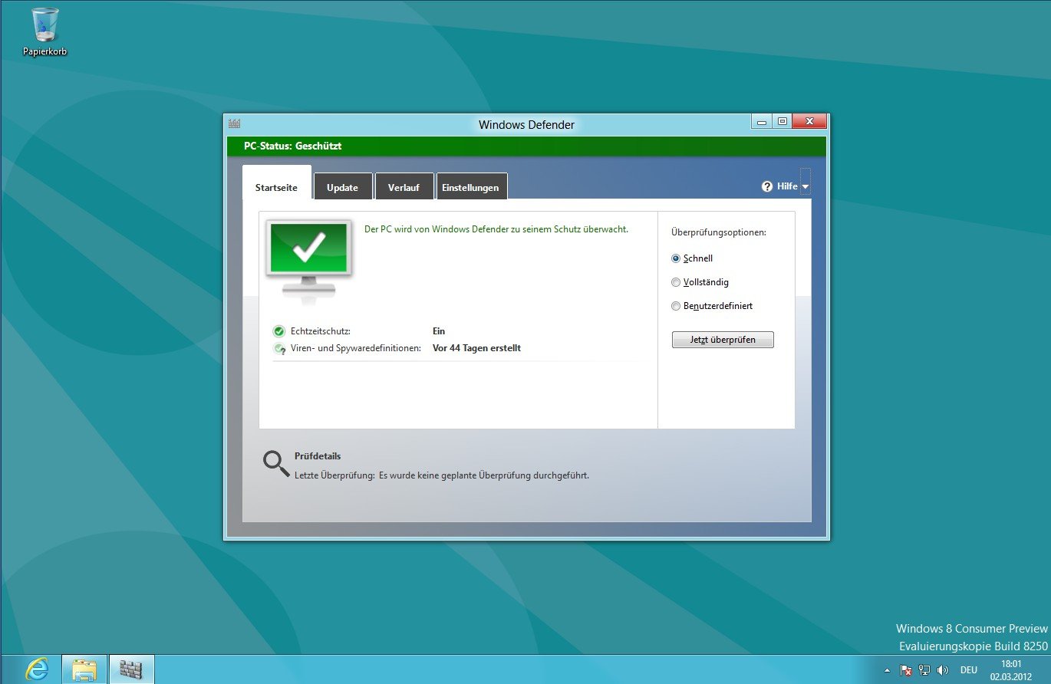1051x684 pixels.
Task: Click the 'Vor 44 Tagen erstellt' value
Action: click(x=476, y=348)
